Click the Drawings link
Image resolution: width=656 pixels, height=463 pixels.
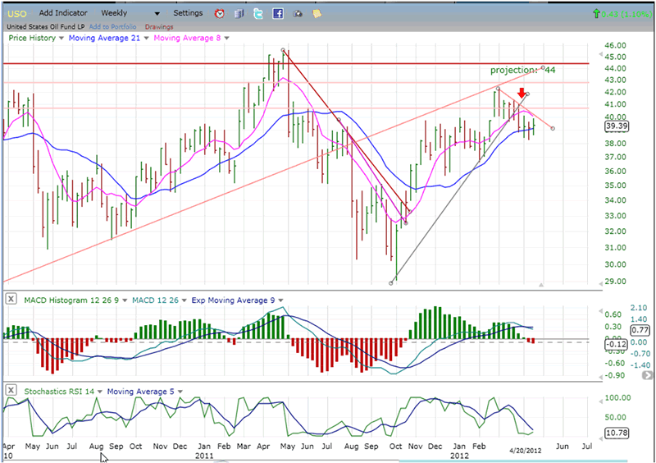(x=159, y=27)
